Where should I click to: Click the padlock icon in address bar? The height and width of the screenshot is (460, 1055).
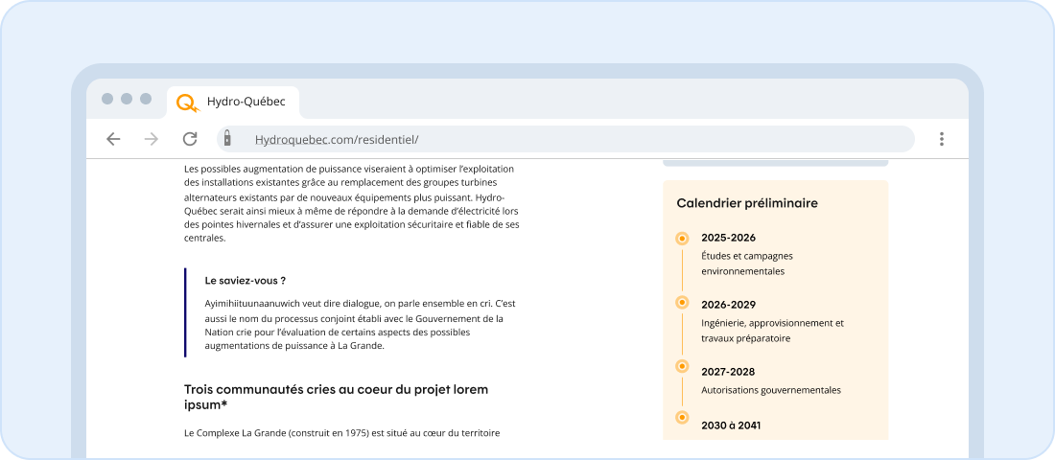pos(227,138)
